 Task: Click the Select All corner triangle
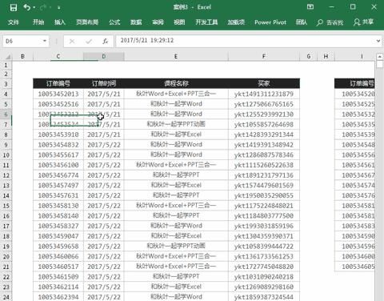tap(8, 57)
